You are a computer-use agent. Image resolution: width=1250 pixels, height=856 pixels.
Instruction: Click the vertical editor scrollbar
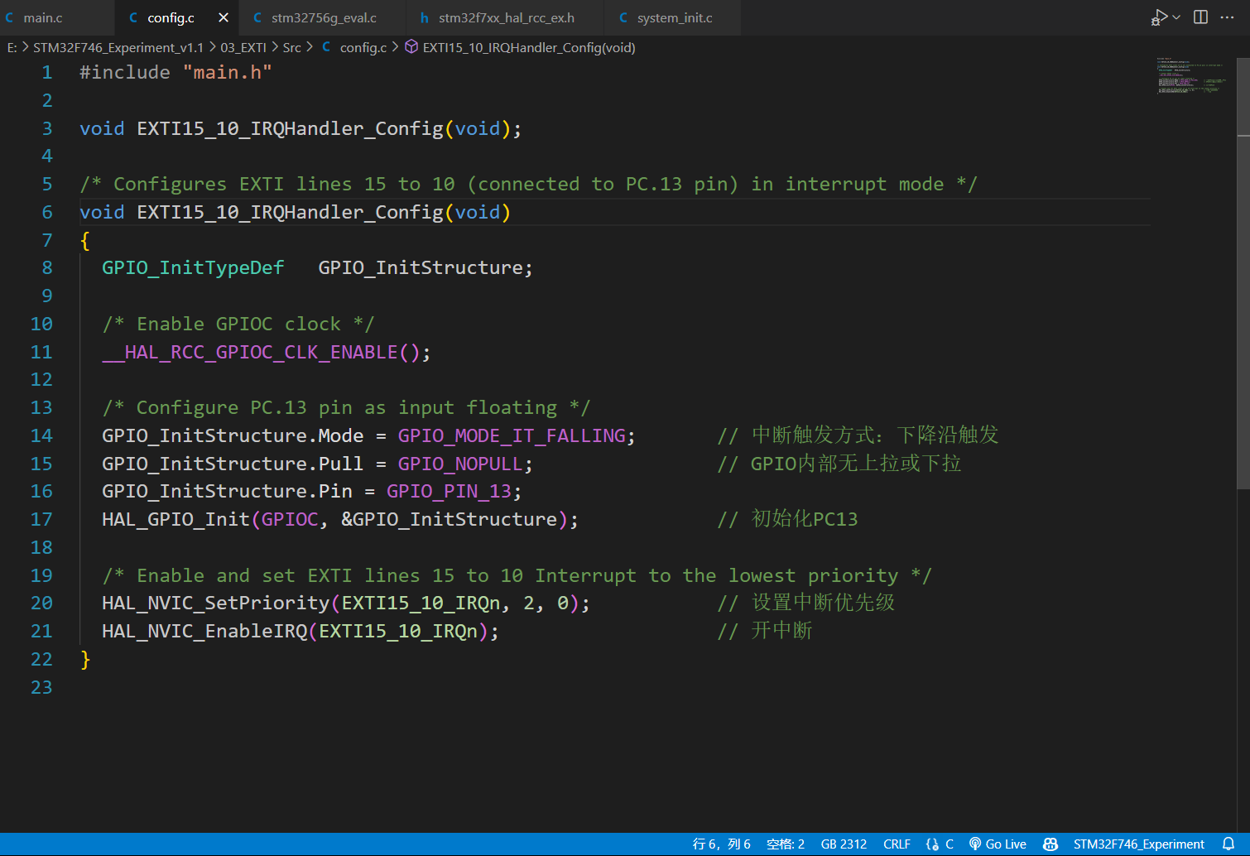click(x=1243, y=273)
